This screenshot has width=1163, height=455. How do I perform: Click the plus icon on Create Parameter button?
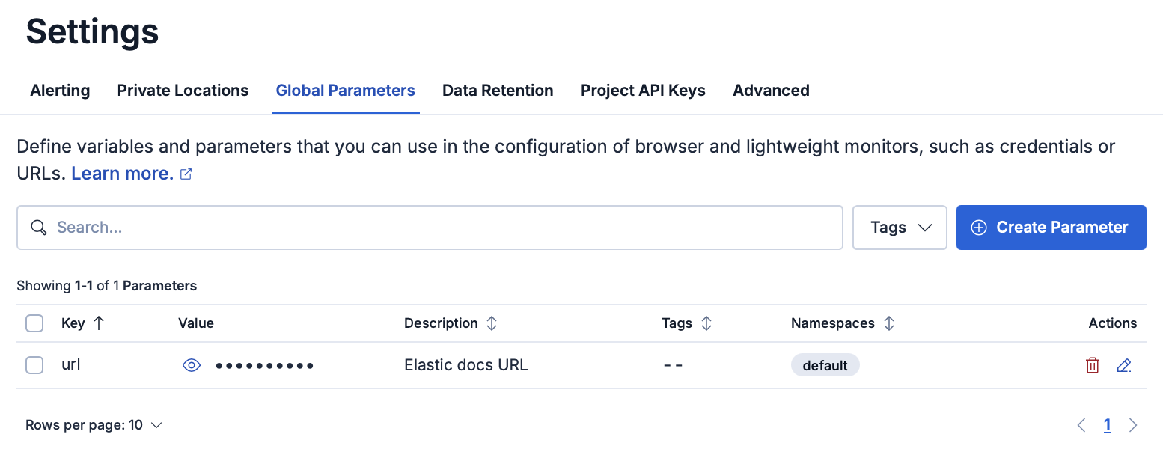click(x=980, y=227)
